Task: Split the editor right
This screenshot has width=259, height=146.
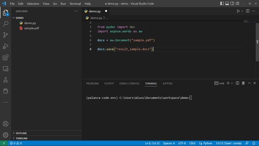Action: pos(248,11)
